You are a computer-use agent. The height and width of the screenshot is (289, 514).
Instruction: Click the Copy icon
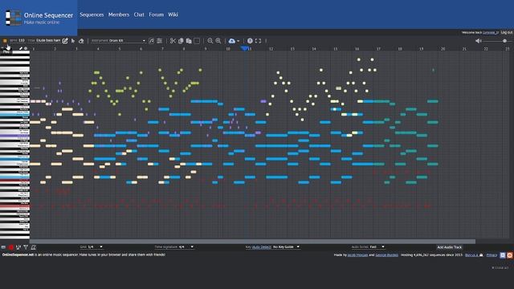coord(181,41)
